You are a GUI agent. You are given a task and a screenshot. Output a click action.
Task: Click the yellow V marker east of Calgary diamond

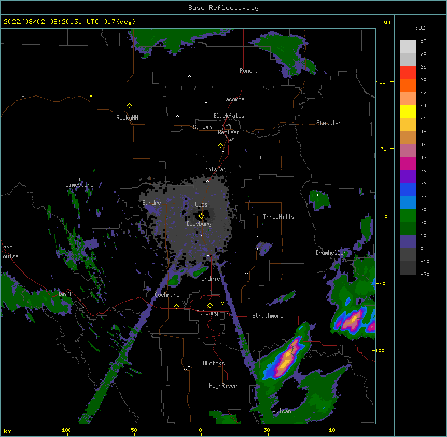(222, 303)
